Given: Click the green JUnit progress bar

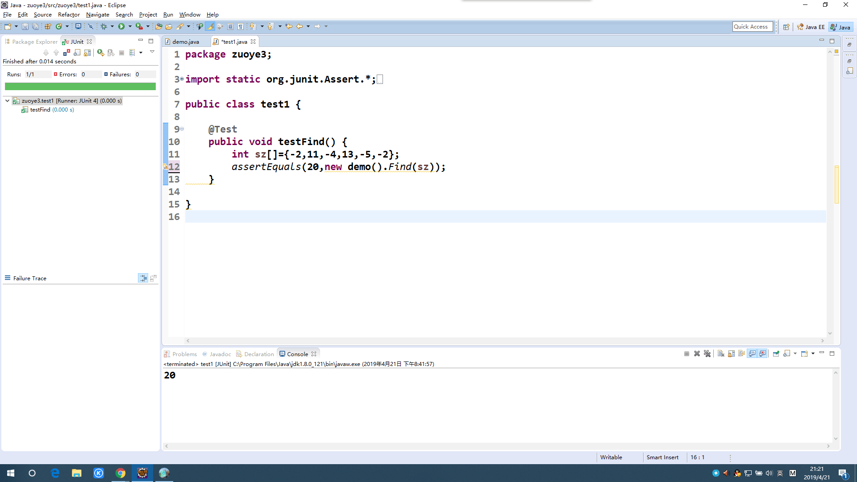Looking at the screenshot, I should click(x=80, y=87).
